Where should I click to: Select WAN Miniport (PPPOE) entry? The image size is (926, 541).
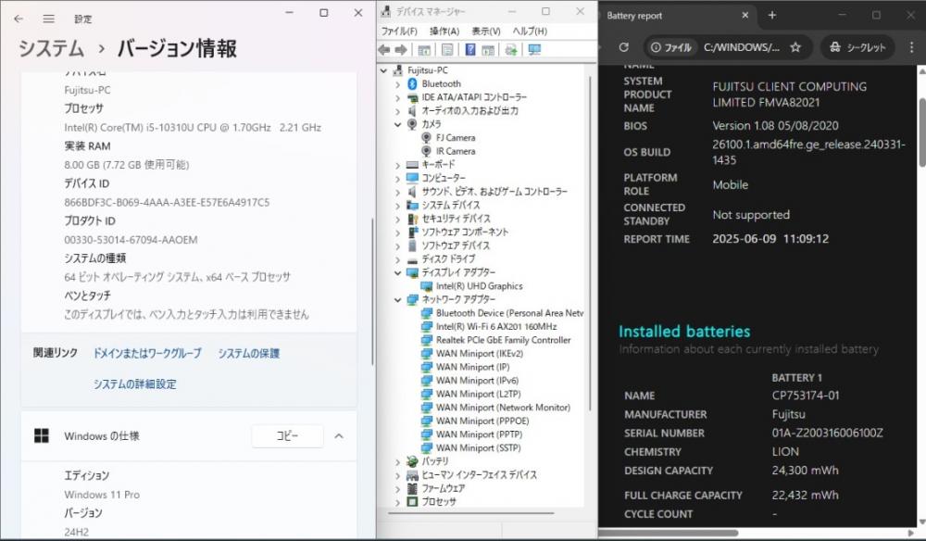(x=482, y=421)
